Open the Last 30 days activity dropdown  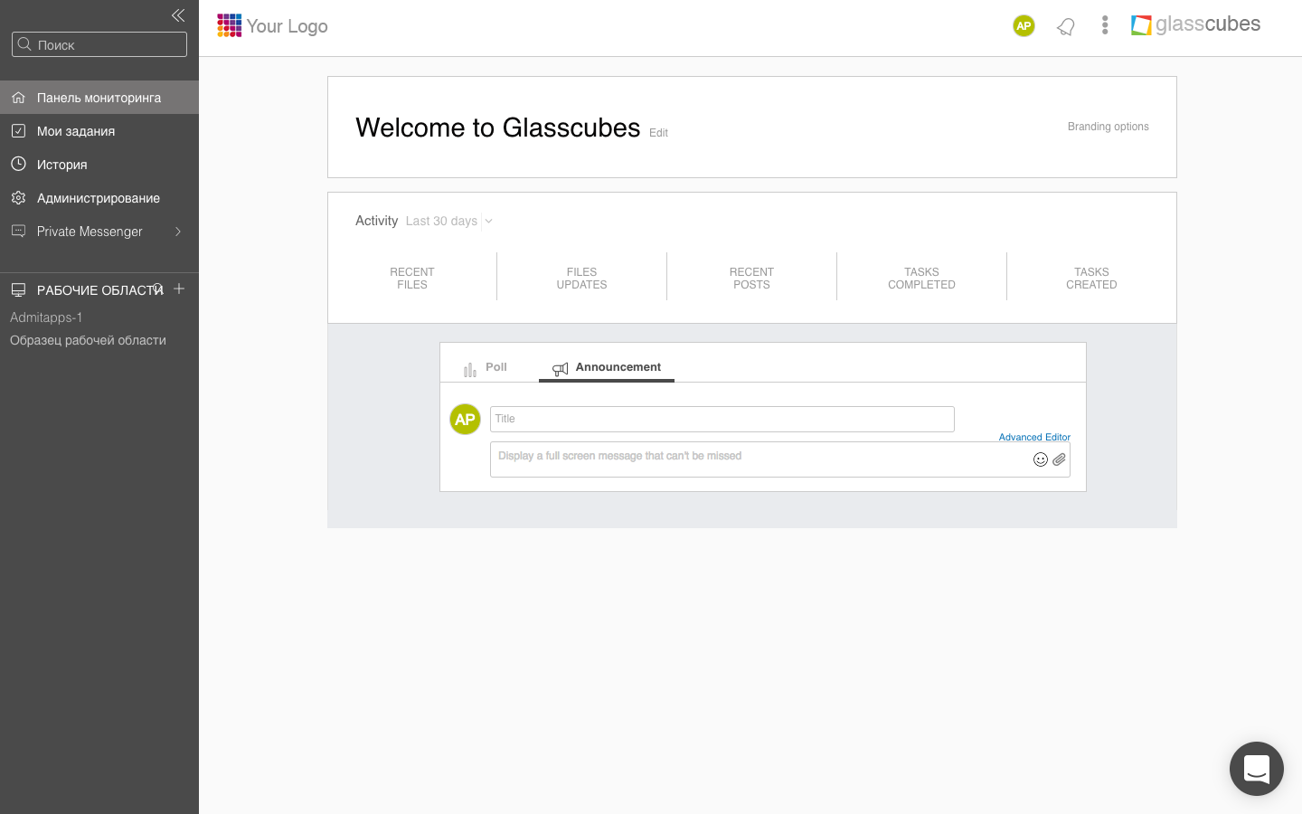tap(448, 221)
